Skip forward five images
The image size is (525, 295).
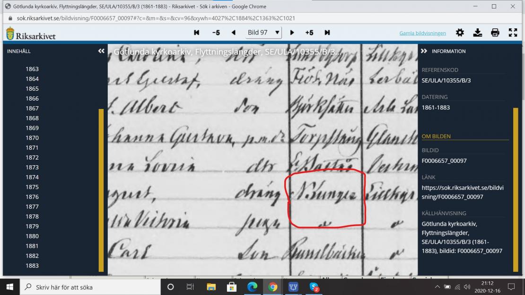[309, 33]
